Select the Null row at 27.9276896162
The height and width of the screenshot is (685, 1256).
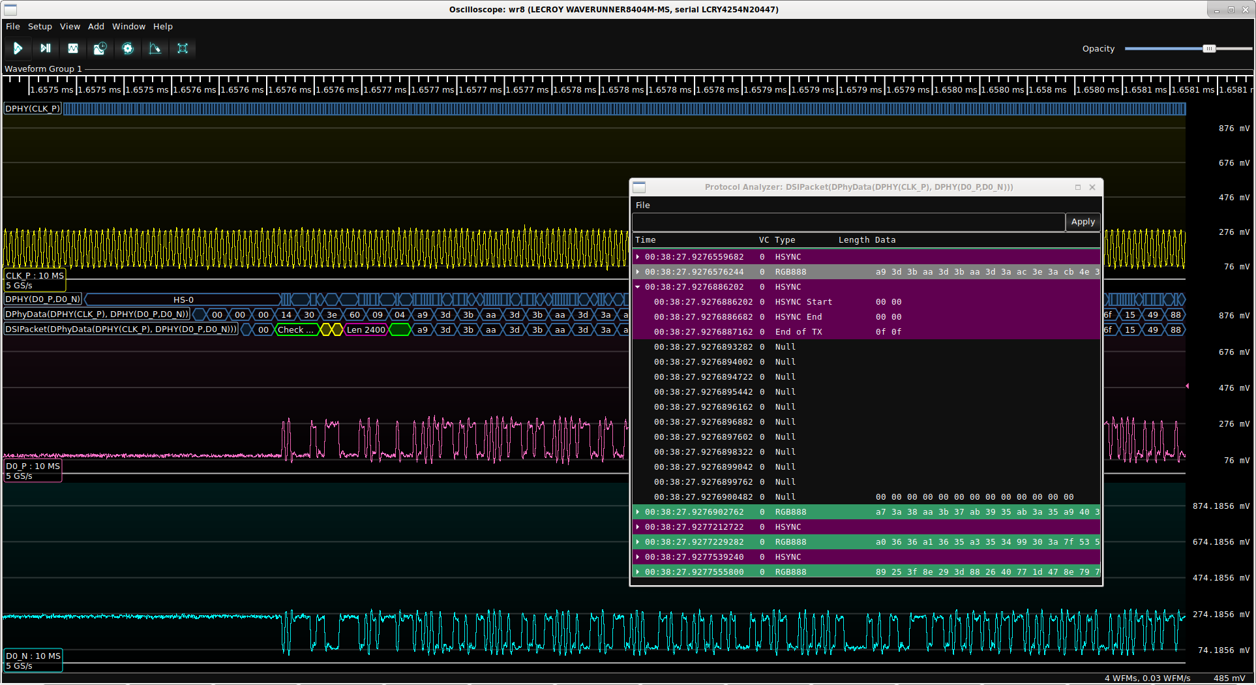click(x=866, y=407)
